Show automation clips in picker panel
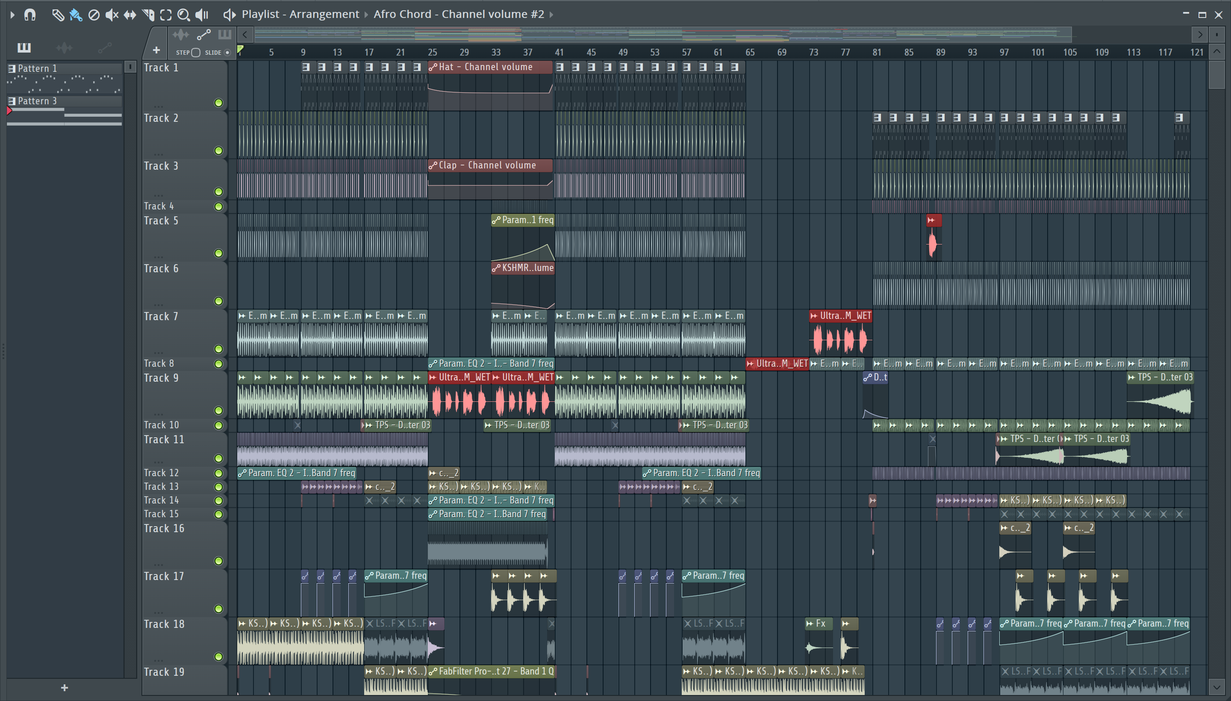This screenshot has height=701, width=1231. (x=104, y=47)
